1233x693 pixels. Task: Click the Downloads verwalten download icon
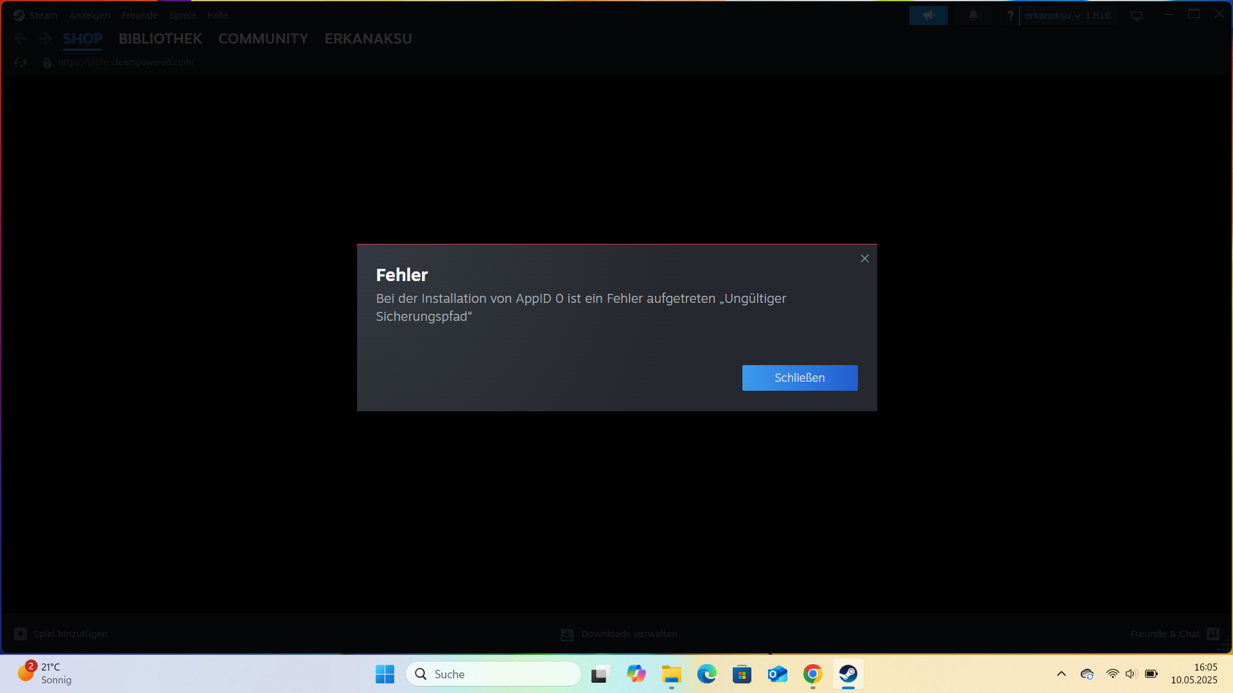[566, 634]
